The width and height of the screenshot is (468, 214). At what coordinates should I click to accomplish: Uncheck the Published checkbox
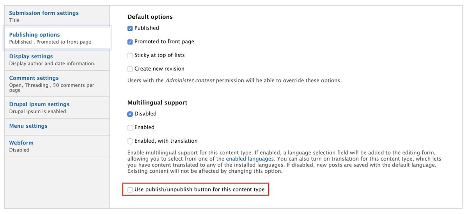(x=130, y=28)
